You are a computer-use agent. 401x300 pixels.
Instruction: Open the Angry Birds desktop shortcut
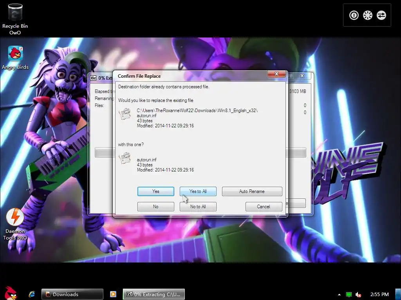(x=15, y=58)
